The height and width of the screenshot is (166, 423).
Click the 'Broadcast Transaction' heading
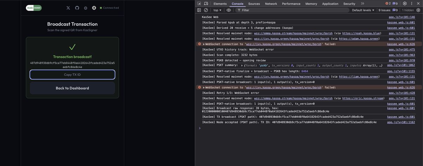point(72,24)
